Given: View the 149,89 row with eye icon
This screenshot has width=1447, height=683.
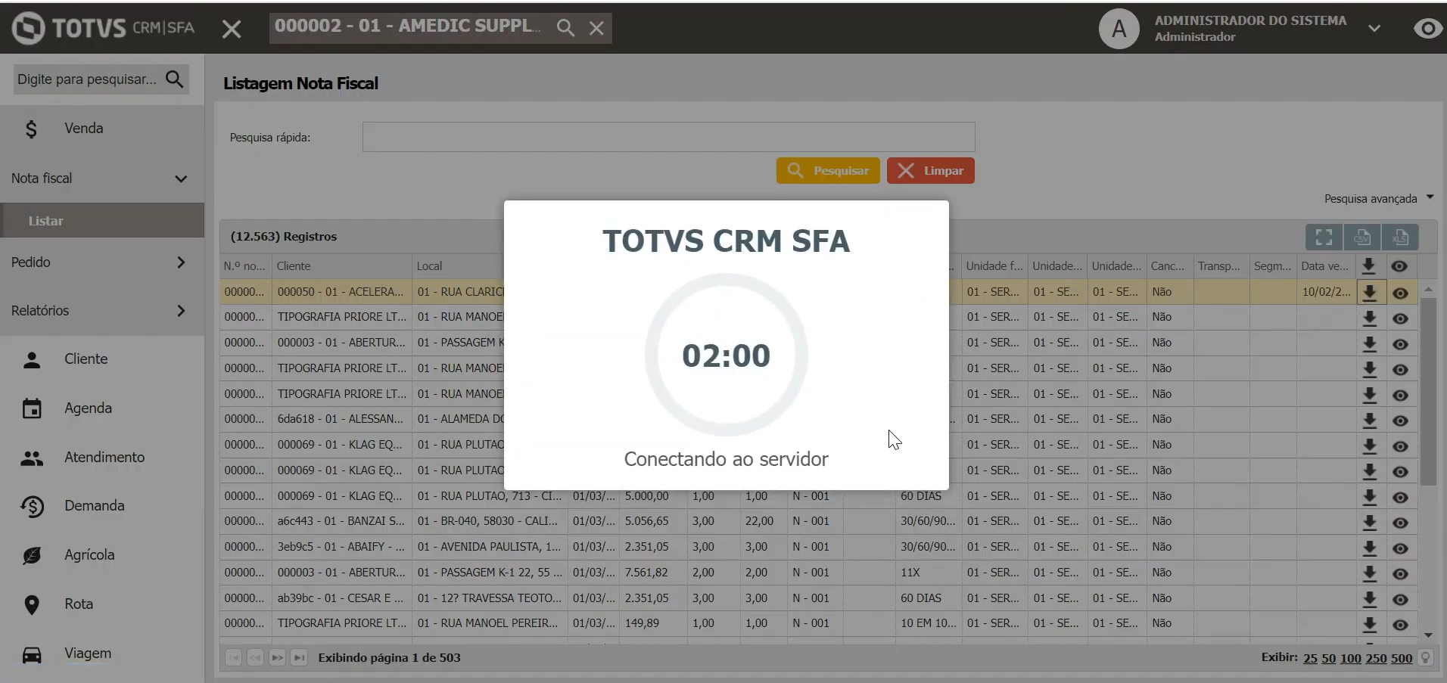Looking at the screenshot, I should (x=1400, y=625).
